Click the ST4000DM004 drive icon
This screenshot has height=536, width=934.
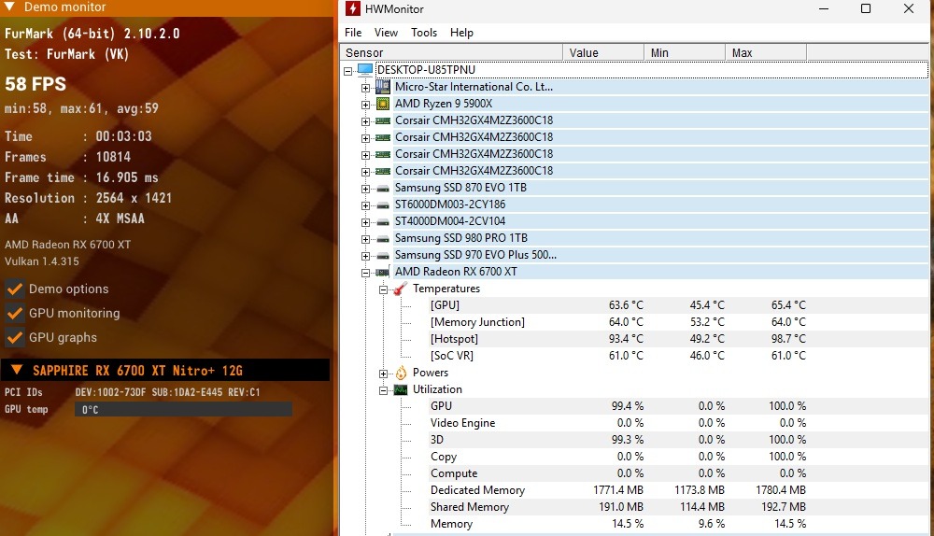(382, 221)
